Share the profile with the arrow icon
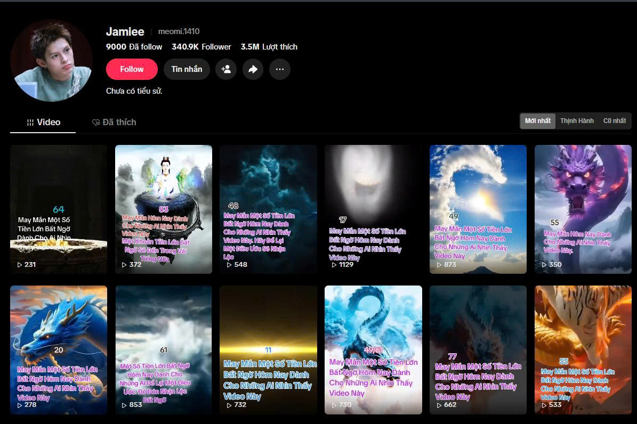637x424 pixels. pyautogui.click(x=253, y=69)
